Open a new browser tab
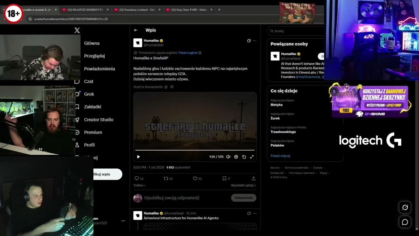This screenshot has width=419, height=236. pos(219,10)
